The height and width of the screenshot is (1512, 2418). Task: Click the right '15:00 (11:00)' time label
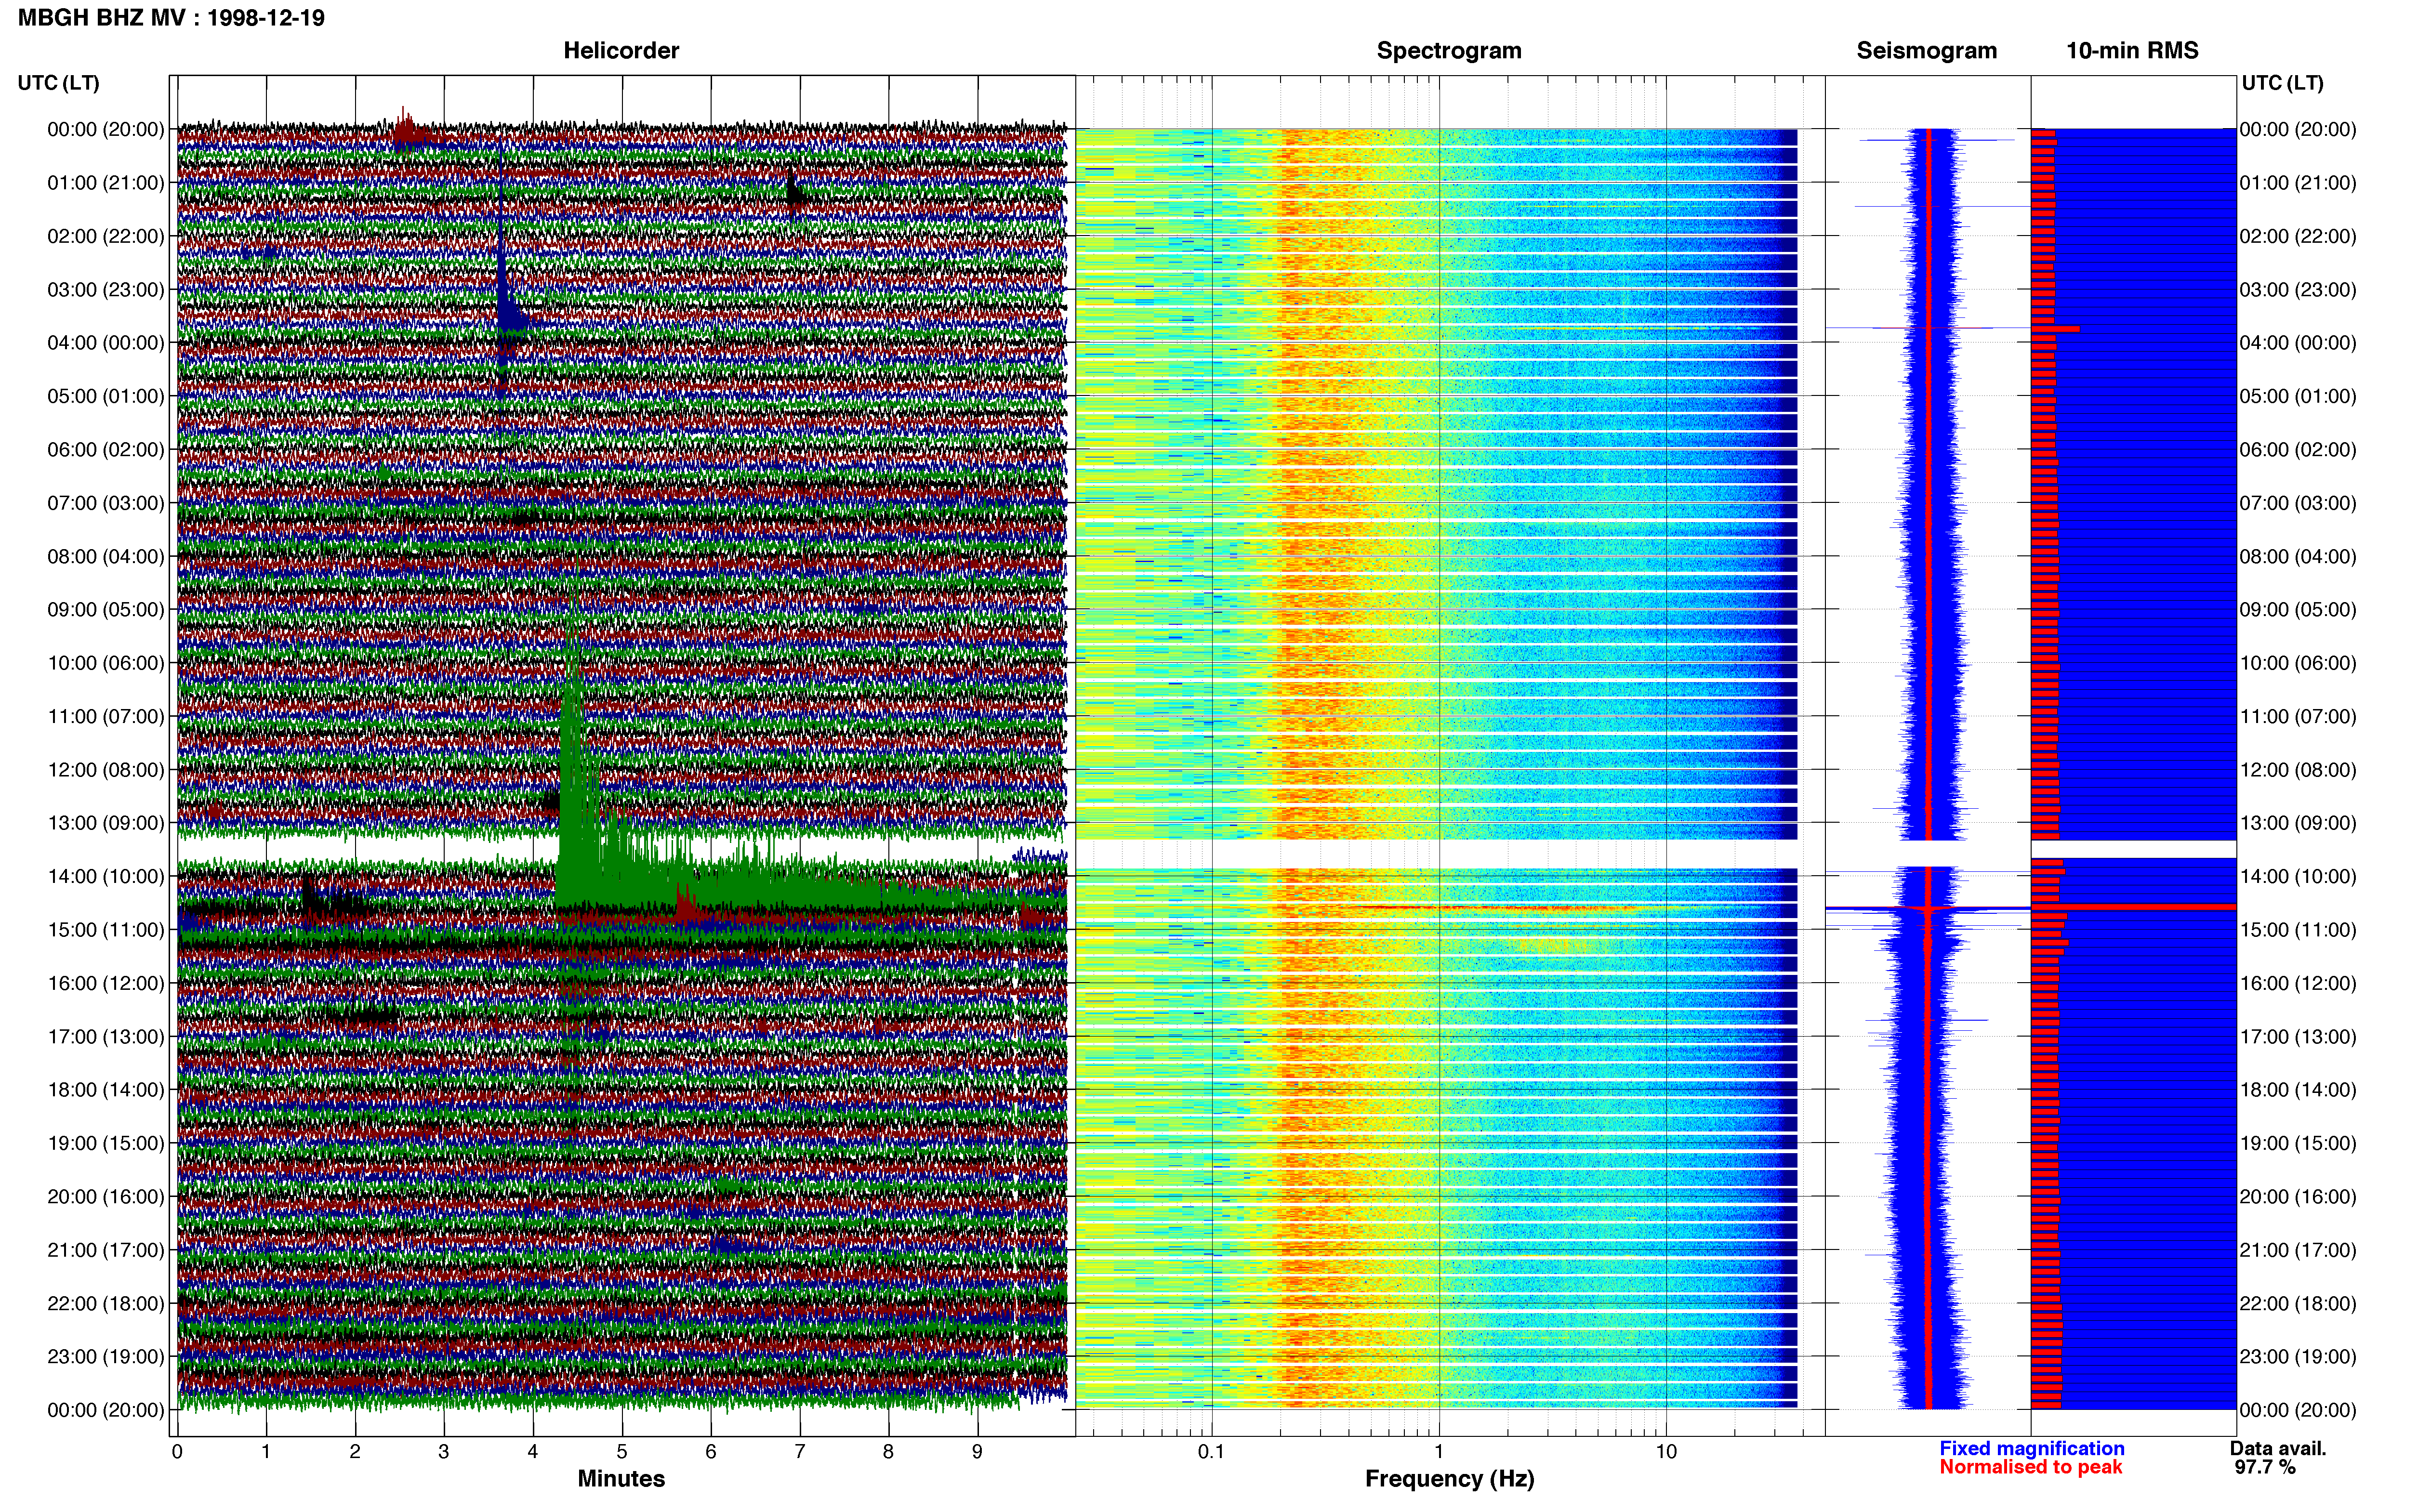coord(2298,930)
